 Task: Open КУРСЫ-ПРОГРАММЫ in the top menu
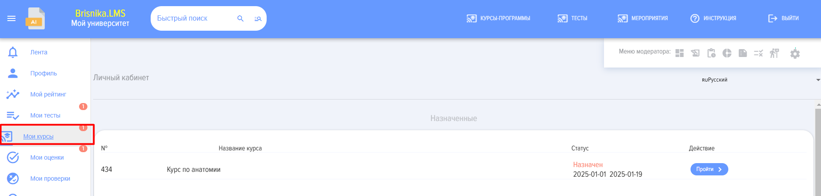click(498, 18)
